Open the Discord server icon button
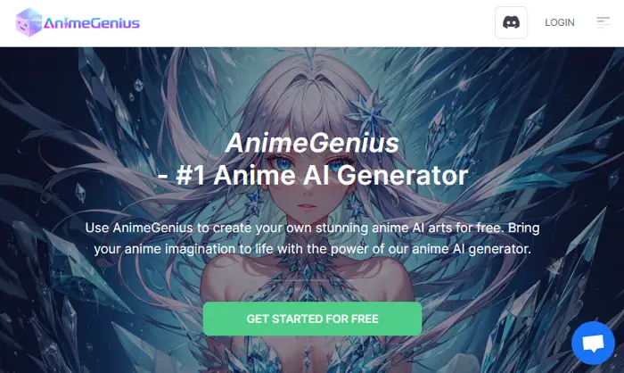624x373 pixels. point(511,22)
